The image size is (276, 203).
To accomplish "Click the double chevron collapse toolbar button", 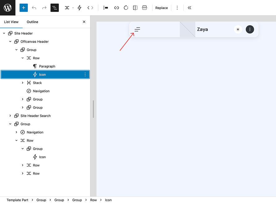I will click(189, 8).
